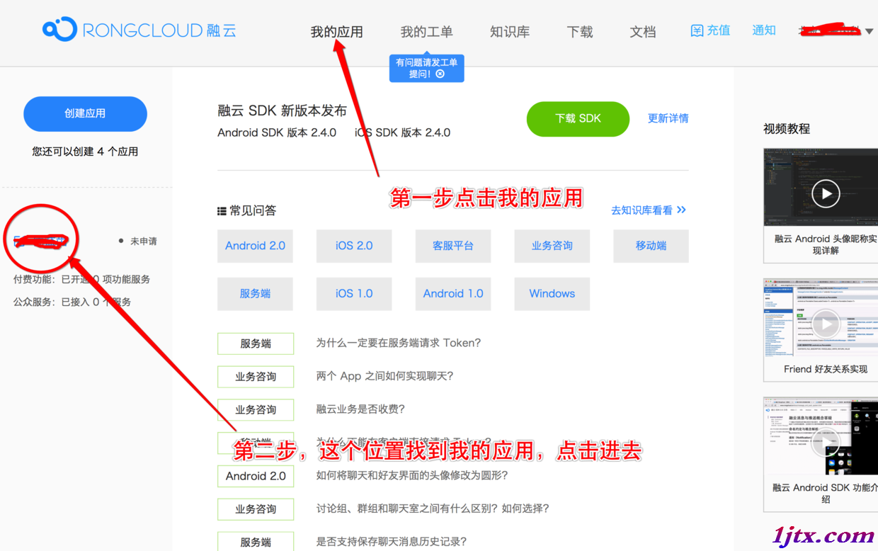Select the Windows filter button
This screenshot has width=878, height=551.
[552, 293]
